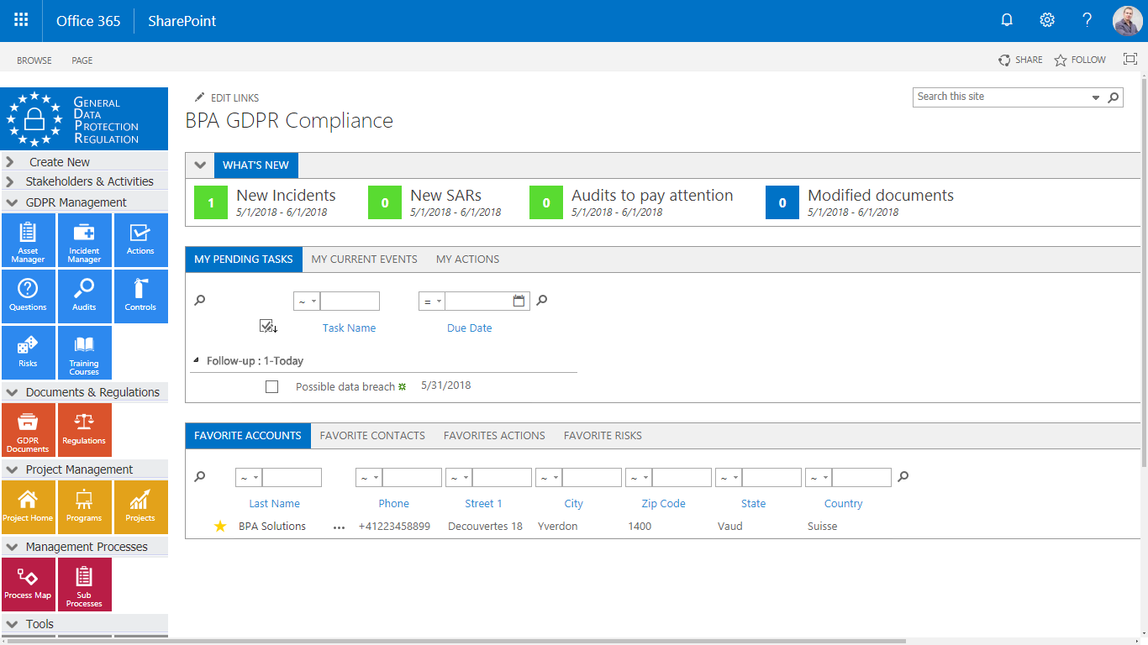This screenshot has width=1148, height=645.
Task: Open the Last Name filter operator dropdown
Action: 249,478
